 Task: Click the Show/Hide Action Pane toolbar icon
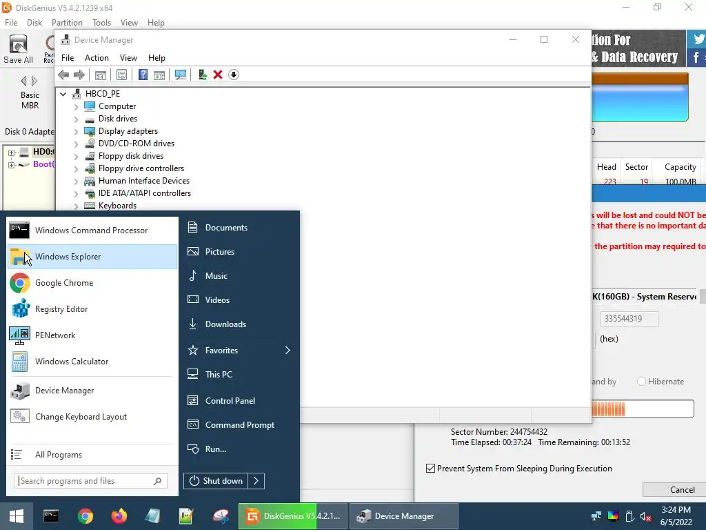[159, 75]
